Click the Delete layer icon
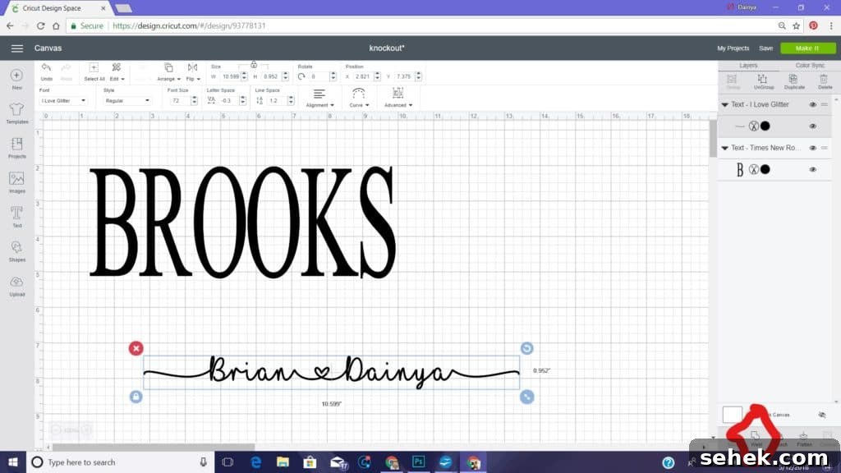The image size is (841, 473). click(825, 81)
